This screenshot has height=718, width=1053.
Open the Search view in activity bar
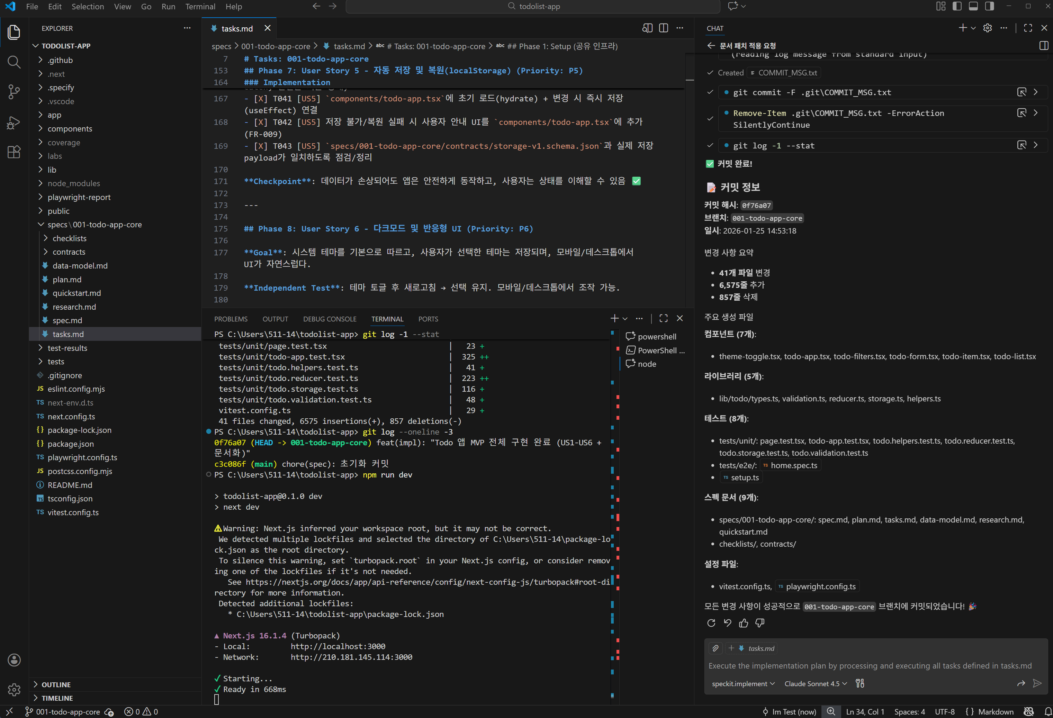tap(14, 62)
